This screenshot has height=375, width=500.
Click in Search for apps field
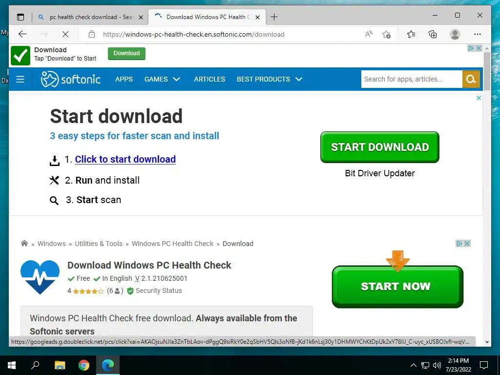point(412,79)
